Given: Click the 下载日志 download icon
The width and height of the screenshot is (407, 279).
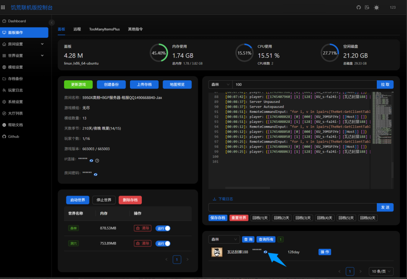Looking at the screenshot, I should (215, 199).
